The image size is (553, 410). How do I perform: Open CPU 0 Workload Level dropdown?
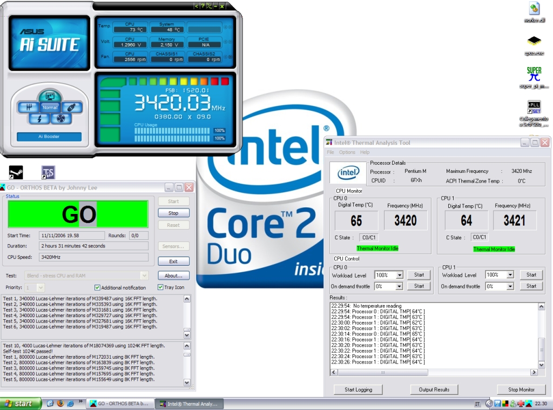click(x=399, y=275)
